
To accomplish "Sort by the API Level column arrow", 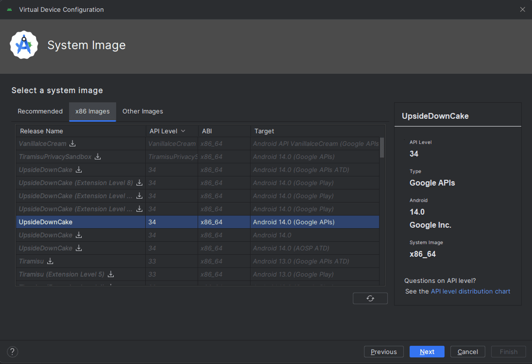I will pos(183,131).
